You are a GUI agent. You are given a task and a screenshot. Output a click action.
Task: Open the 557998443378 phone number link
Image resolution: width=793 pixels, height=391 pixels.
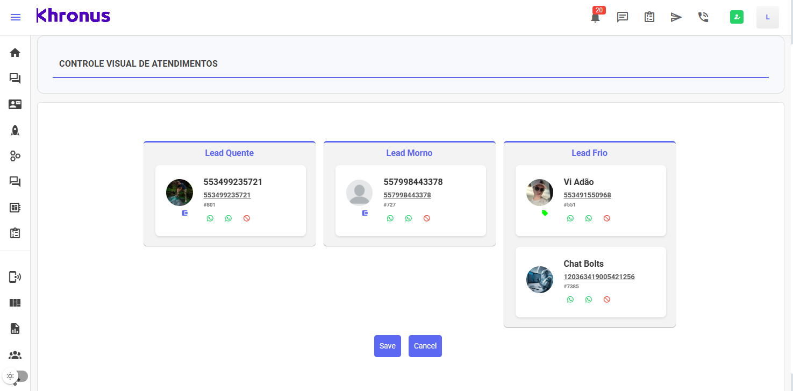(x=407, y=195)
